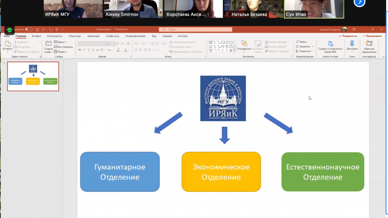Click the Paste (Вставить) clipboard icon
This screenshot has height=218, width=388.
(7, 44)
